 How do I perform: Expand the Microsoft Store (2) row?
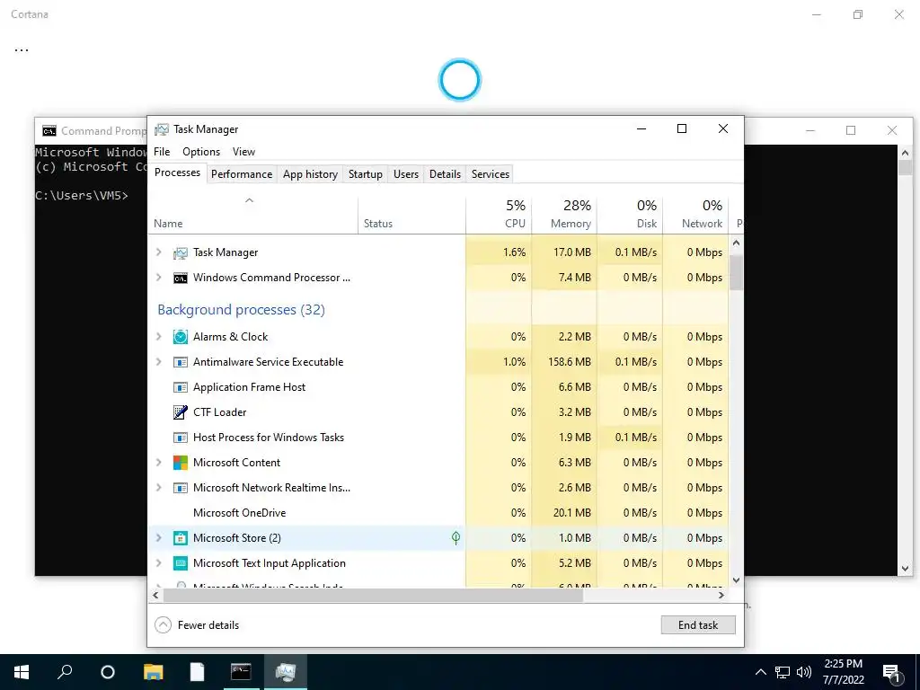pyautogui.click(x=158, y=538)
